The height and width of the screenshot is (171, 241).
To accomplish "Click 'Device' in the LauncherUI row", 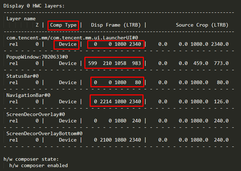I will 68,44.
